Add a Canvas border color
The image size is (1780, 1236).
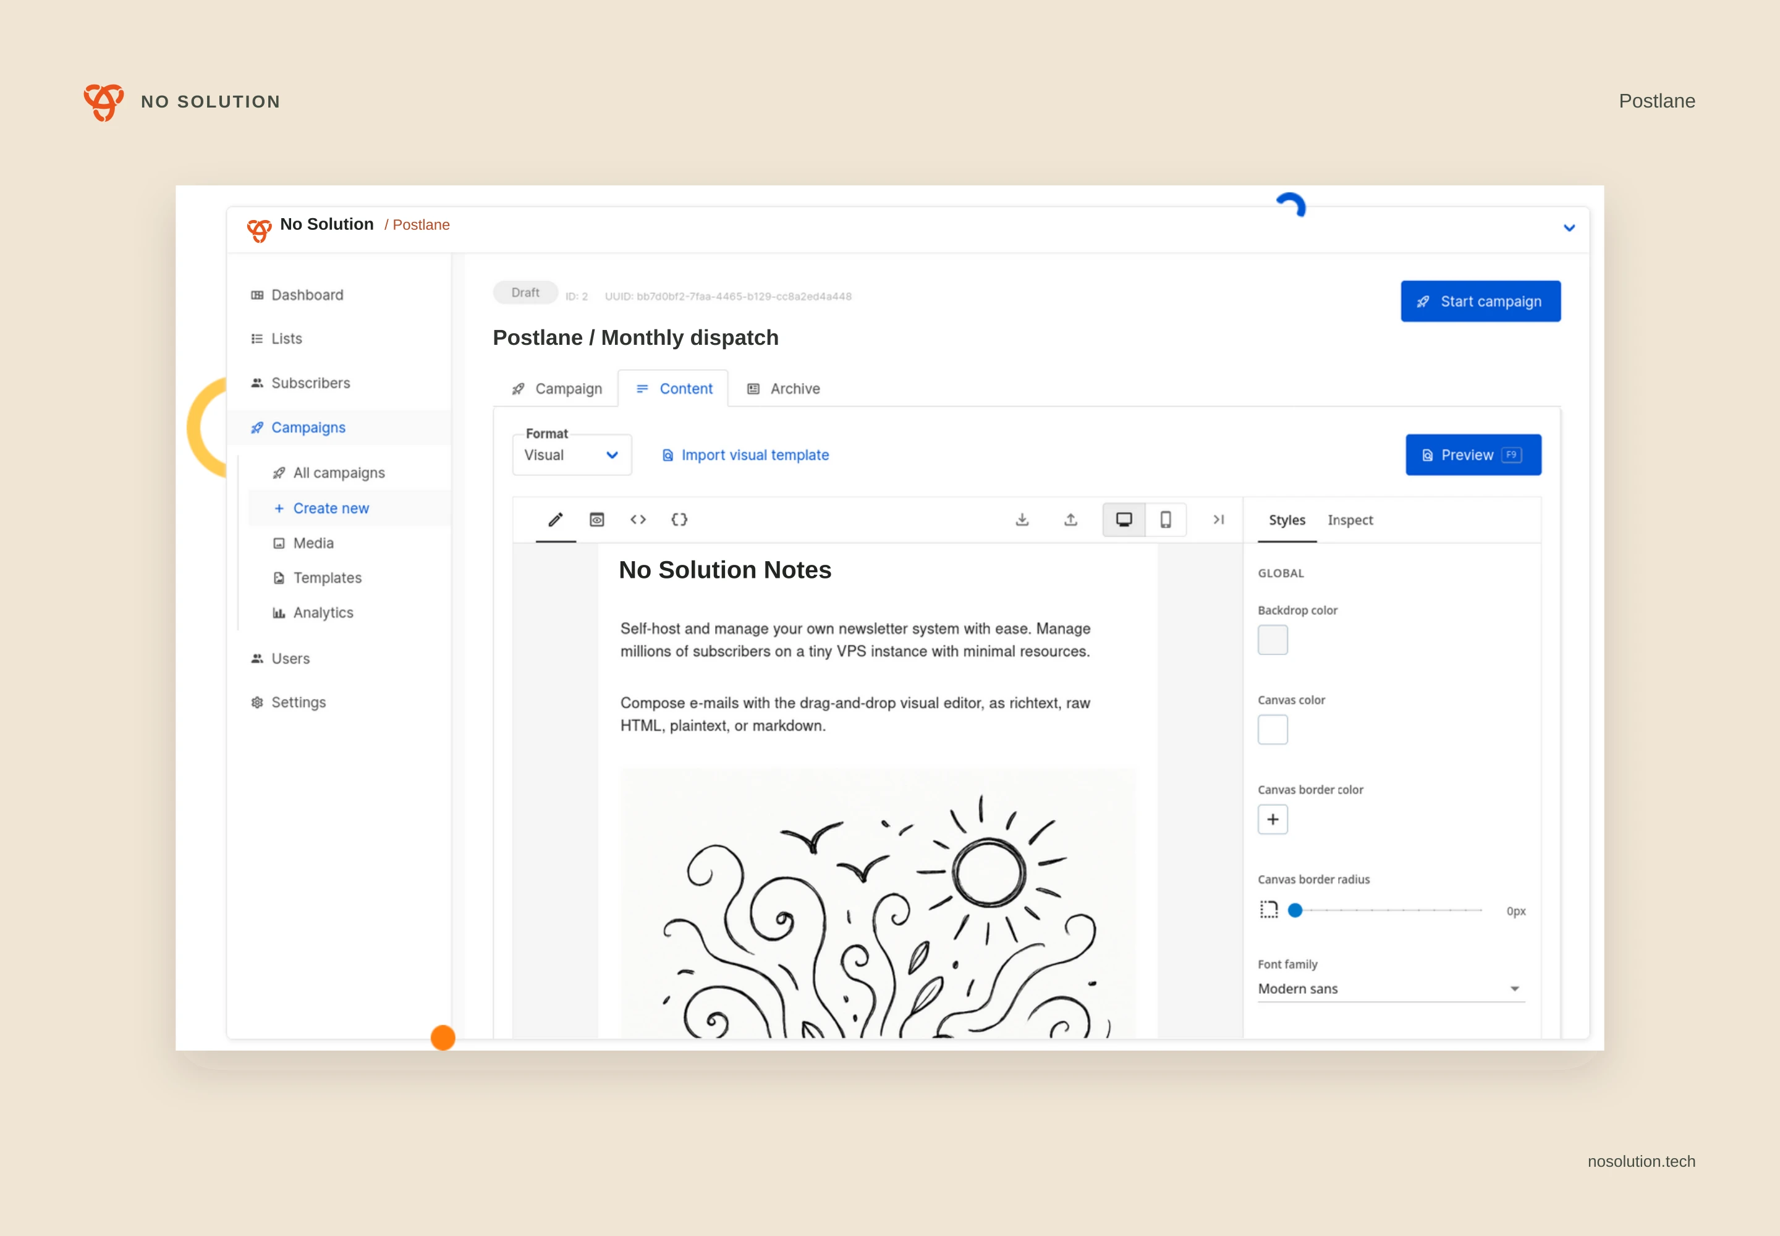[x=1273, y=819]
